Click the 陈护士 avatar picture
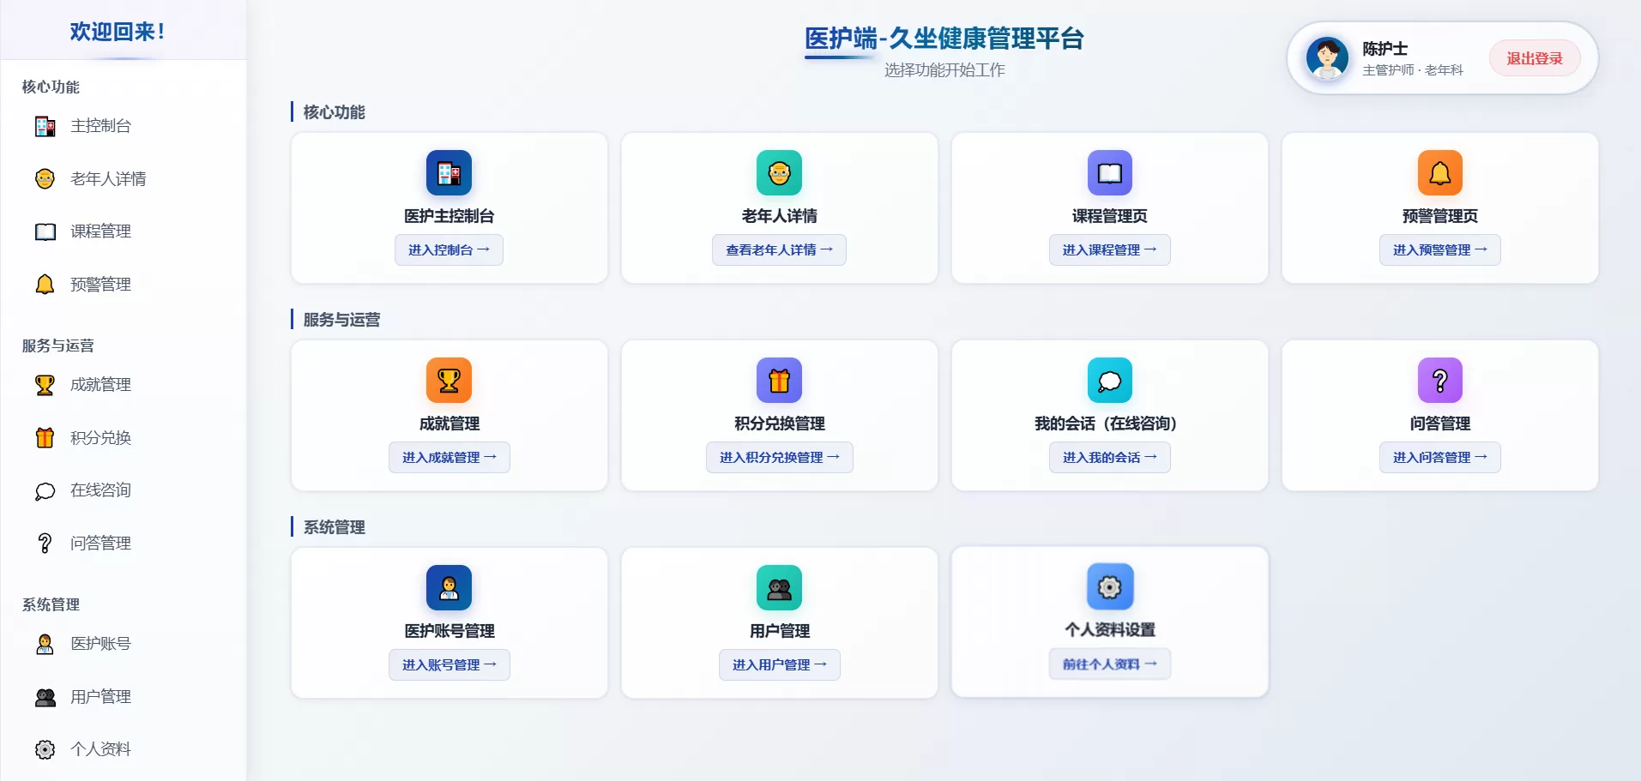The height and width of the screenshot is (781, 1641). (x=1327, y=58)
